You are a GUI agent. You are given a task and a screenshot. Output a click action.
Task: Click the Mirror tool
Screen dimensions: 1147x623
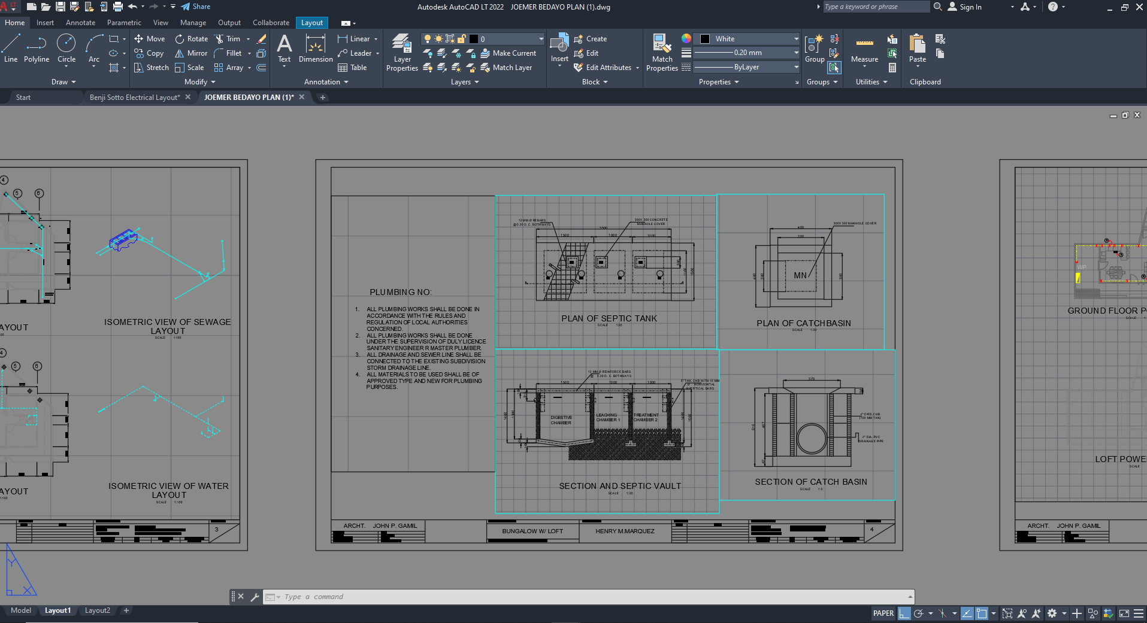tap(191, 53)
